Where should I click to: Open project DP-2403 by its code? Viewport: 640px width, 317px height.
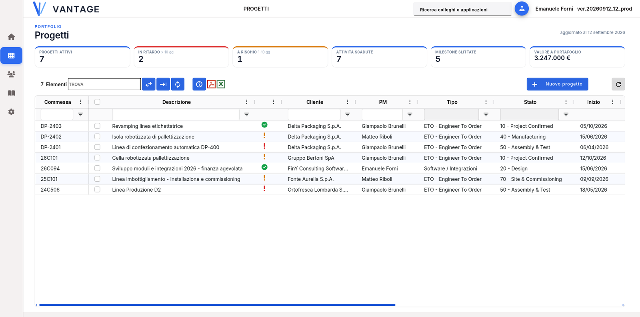click(51, 126)
